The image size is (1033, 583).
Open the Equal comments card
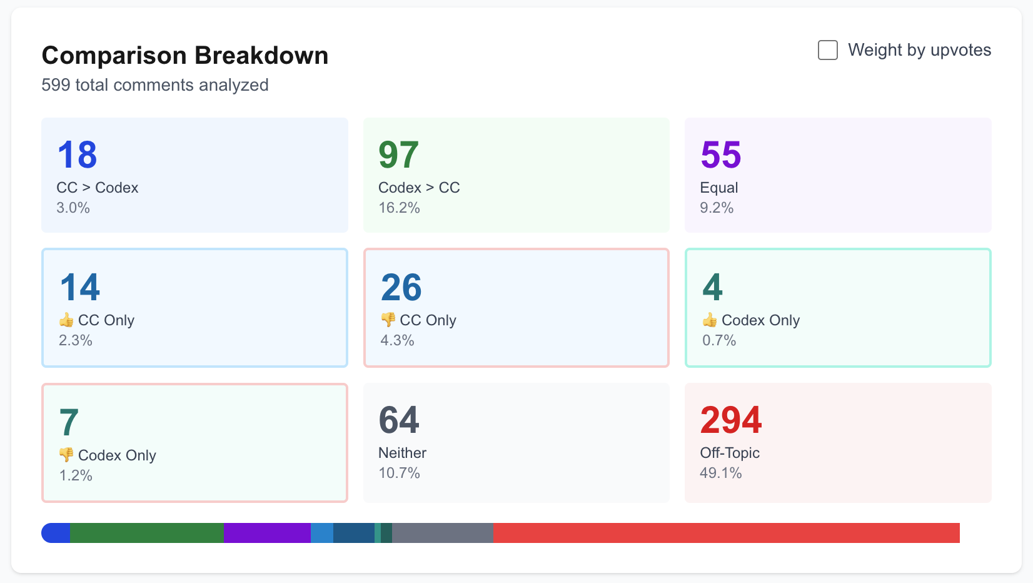click(837, 175)
